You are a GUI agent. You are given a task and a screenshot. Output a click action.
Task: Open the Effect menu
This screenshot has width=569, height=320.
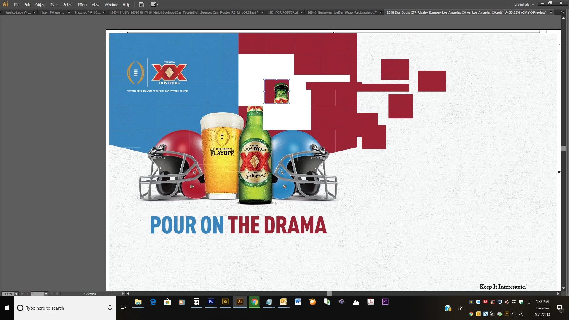[x=82, y=4]
